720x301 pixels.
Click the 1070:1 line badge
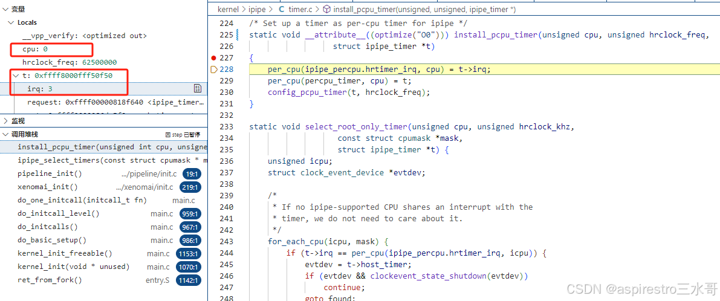pos(187,267)
